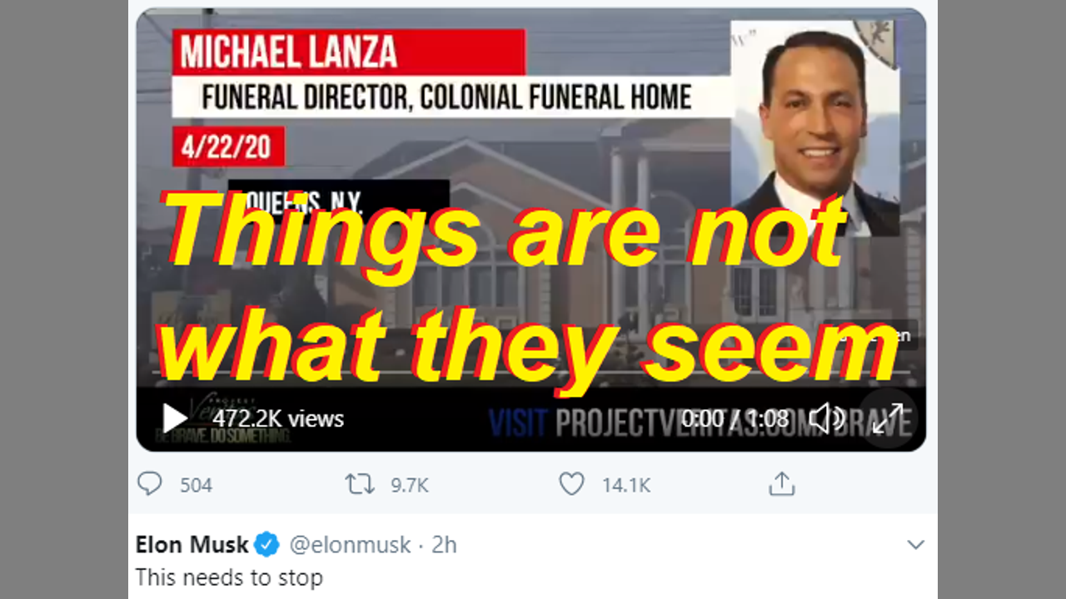The height and width of the screenshot is (599, 1066).
Task: Click the 9.7K retweets count
Action: [410, 485]
